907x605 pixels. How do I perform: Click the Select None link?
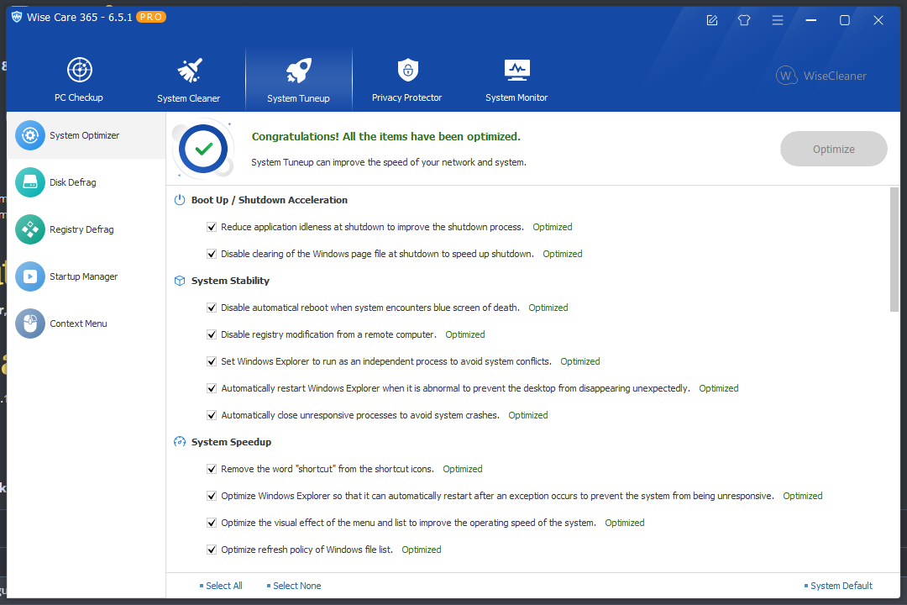296,586
